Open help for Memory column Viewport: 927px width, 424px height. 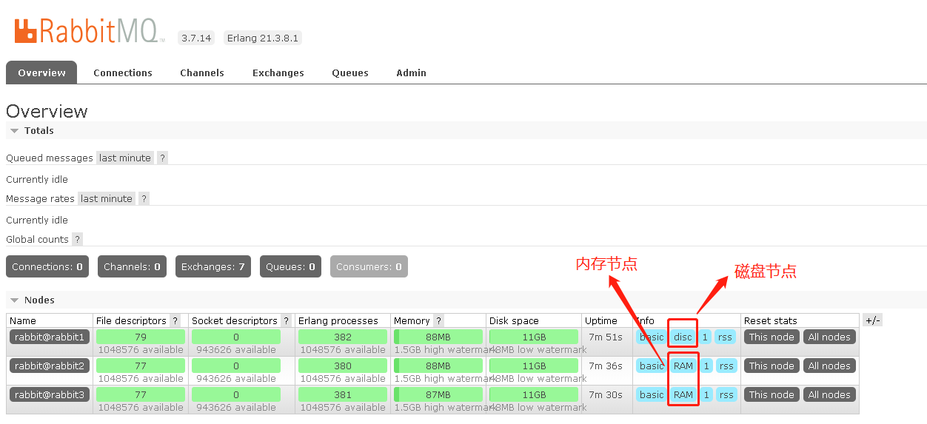438,320
